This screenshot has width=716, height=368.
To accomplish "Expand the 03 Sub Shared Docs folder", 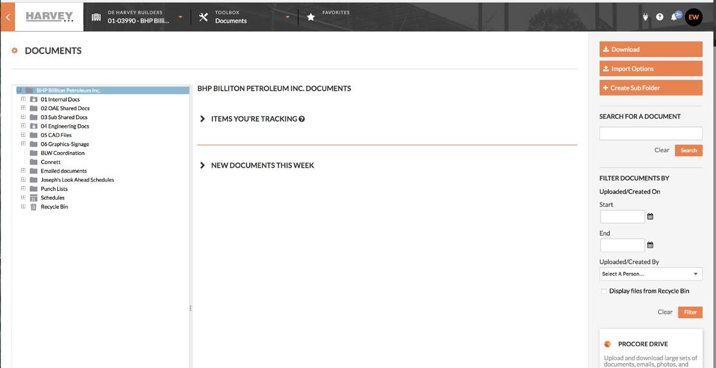I will point(23,117).
